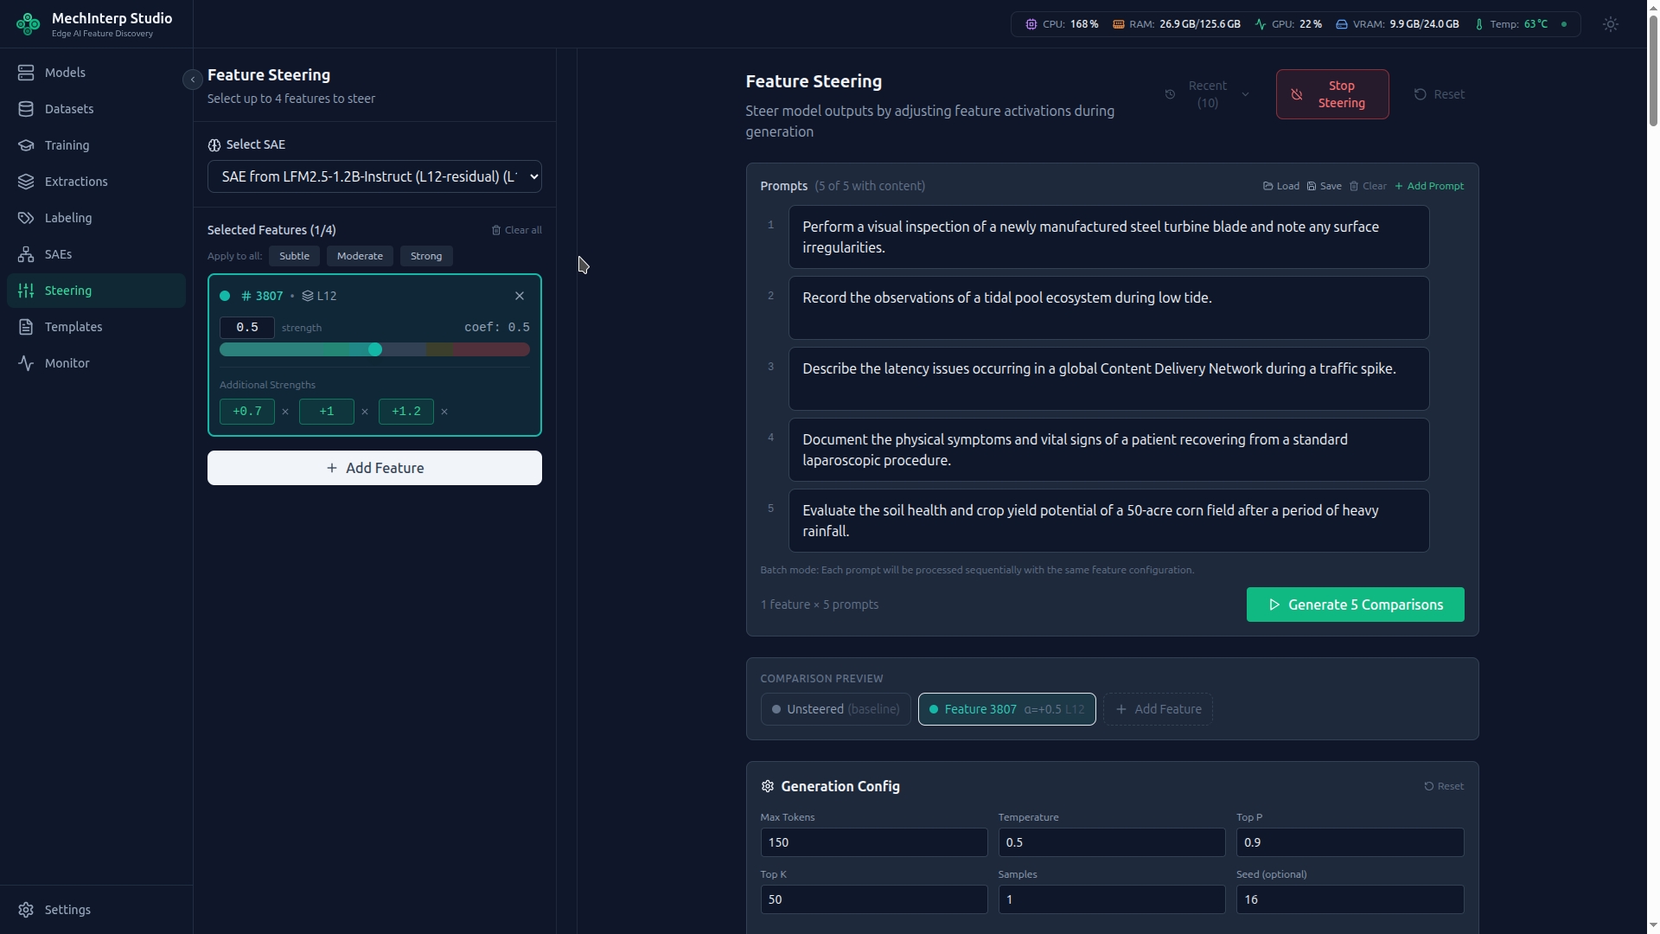Viewport: 1660px width, 934px height.
Task: Remove the +1.2 additional strength
Action: pos(444,412)
